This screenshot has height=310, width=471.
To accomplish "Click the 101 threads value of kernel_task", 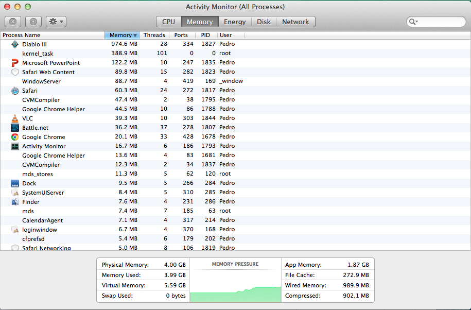I will point(162,53).
